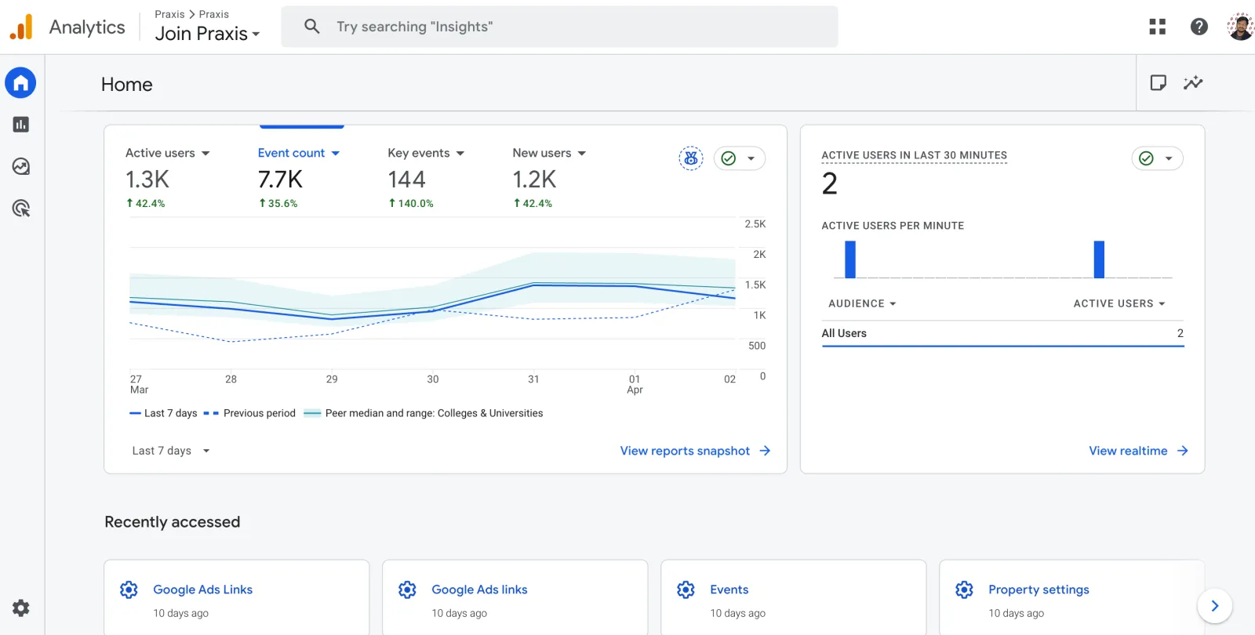Click the benchmarking badge icon
The width and height of the screenshot is (1255, 635).
691,158
